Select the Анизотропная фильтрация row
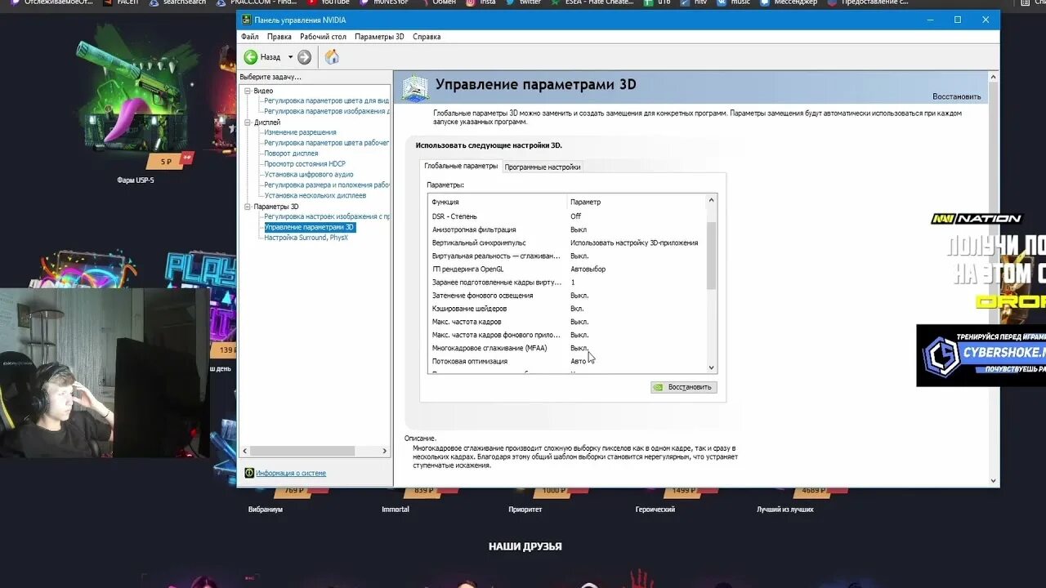1046x588 pixels. tap(567, 229)
